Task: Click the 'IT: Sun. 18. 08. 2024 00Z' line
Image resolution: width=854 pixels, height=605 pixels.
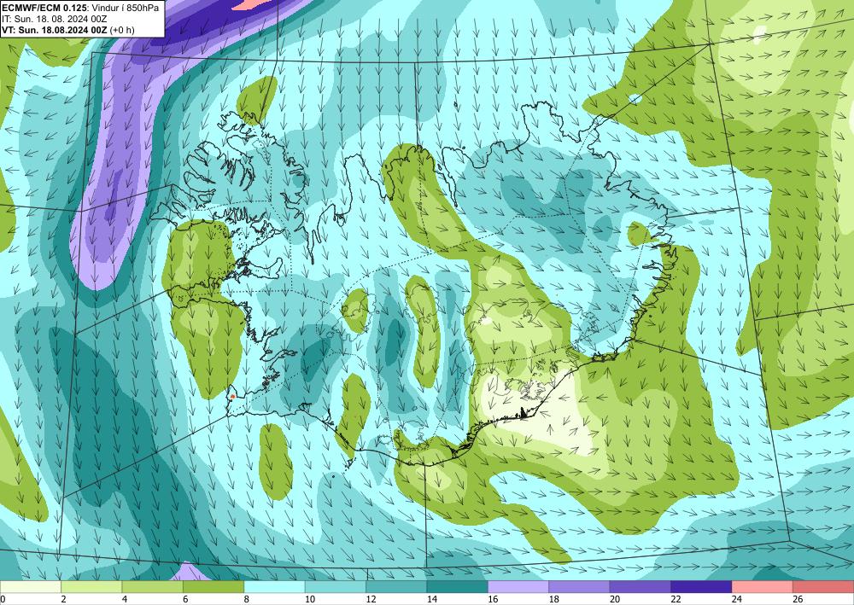Action: click(55, 19)
